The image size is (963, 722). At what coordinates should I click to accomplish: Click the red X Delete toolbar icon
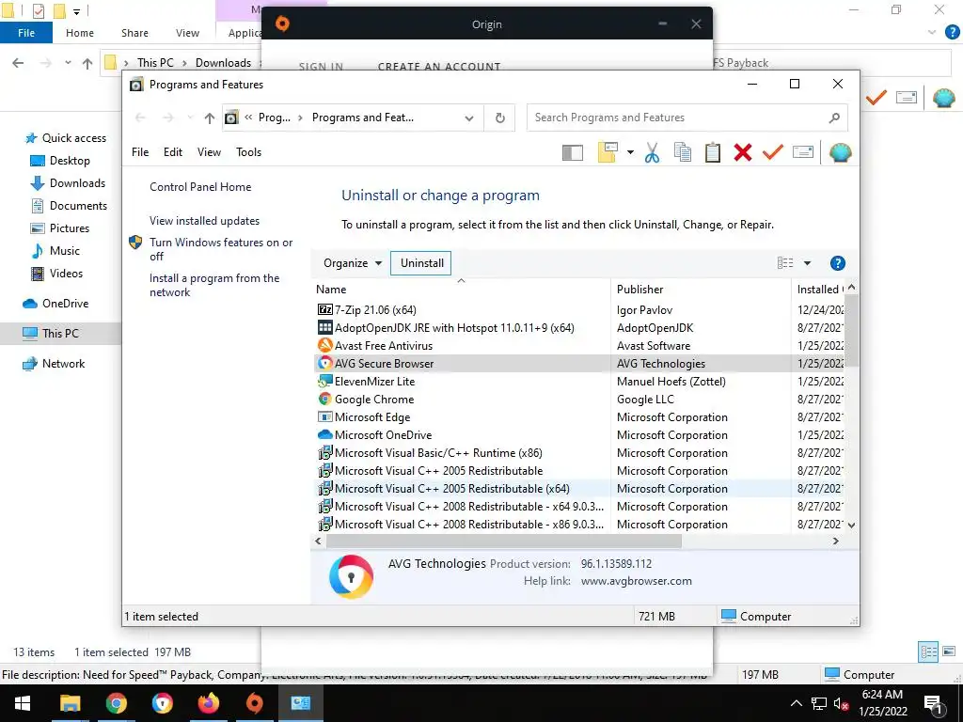click(x=743, y=152)
